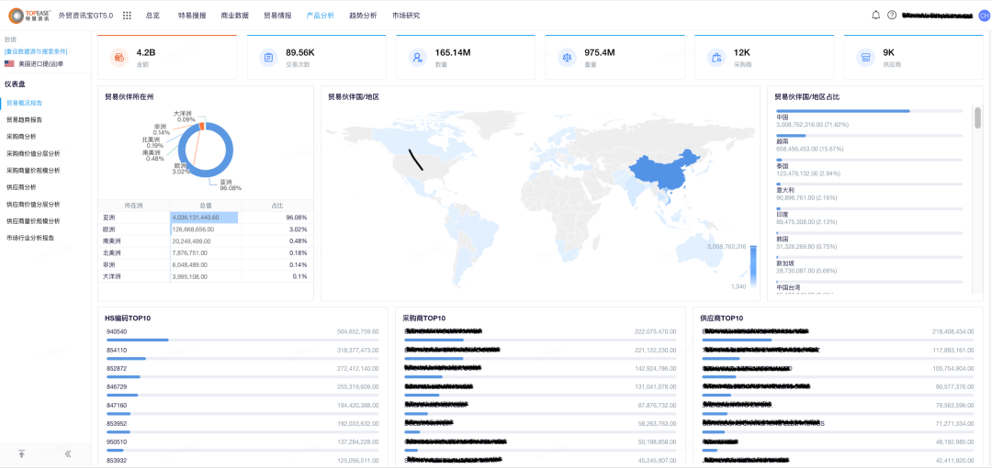Open the 贸易情报 menu

click(277, 16)
